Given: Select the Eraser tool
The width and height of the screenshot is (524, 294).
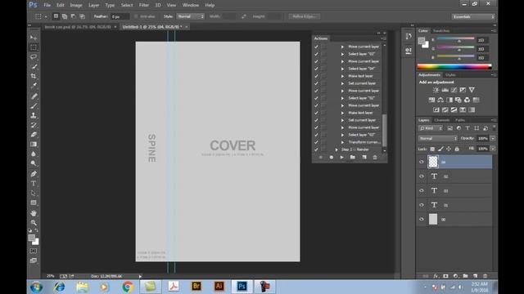Looking at the screenshot, I should (34, 135).
